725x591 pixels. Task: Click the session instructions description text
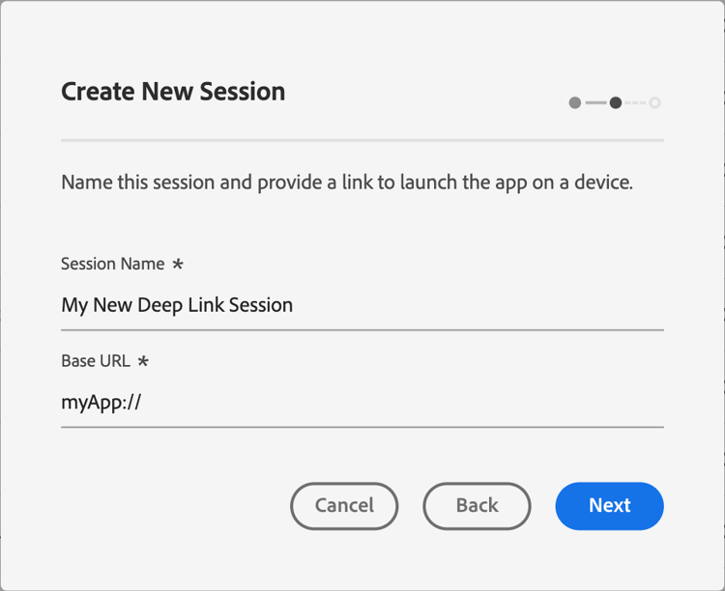coord(346,182)
